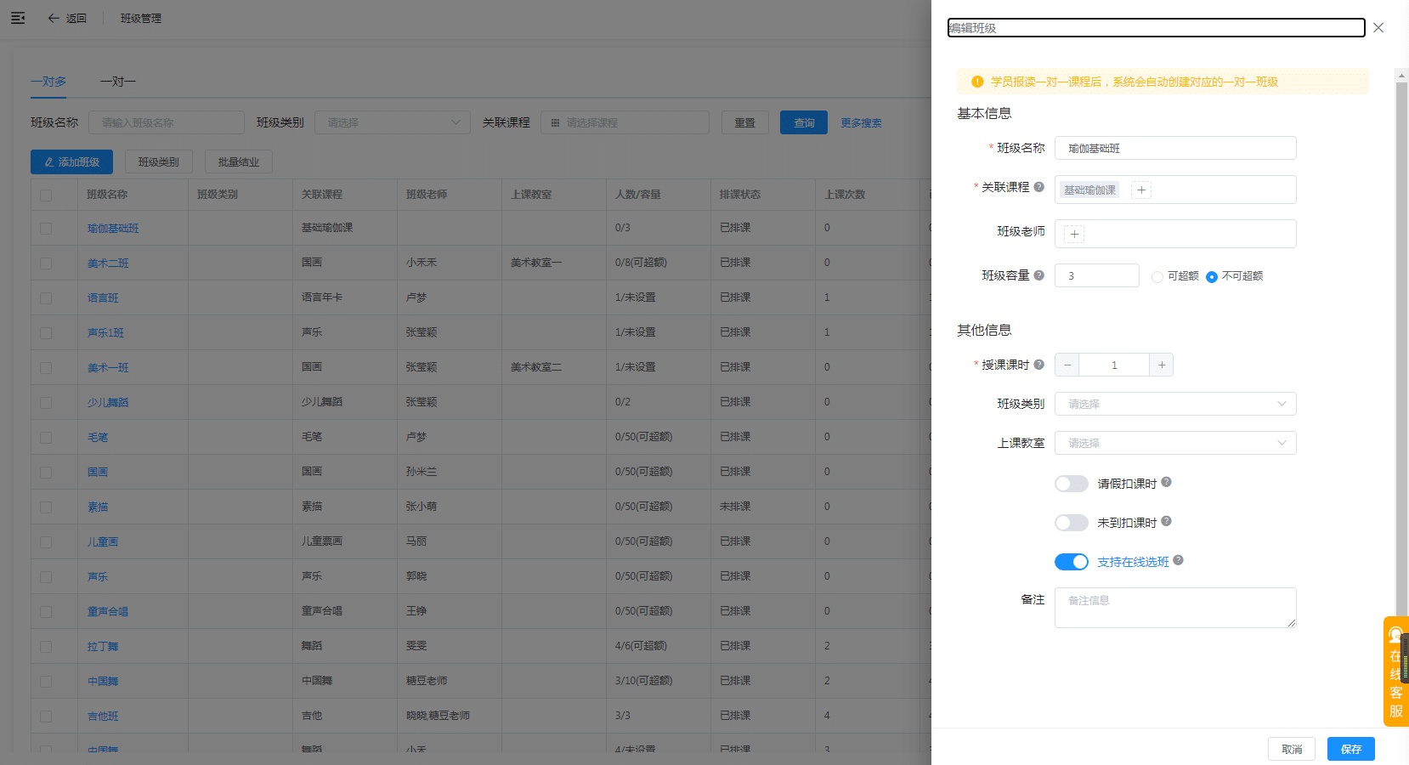The width and height of the screenshot is (1409, 765).
Task: Open the 拉丁舞 class link
Action: (103, 647)
